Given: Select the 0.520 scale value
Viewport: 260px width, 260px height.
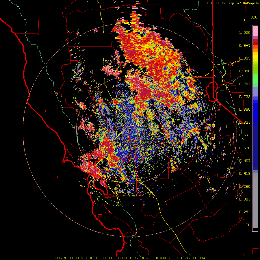Looking at the screenshot, I should coord(245,148).
